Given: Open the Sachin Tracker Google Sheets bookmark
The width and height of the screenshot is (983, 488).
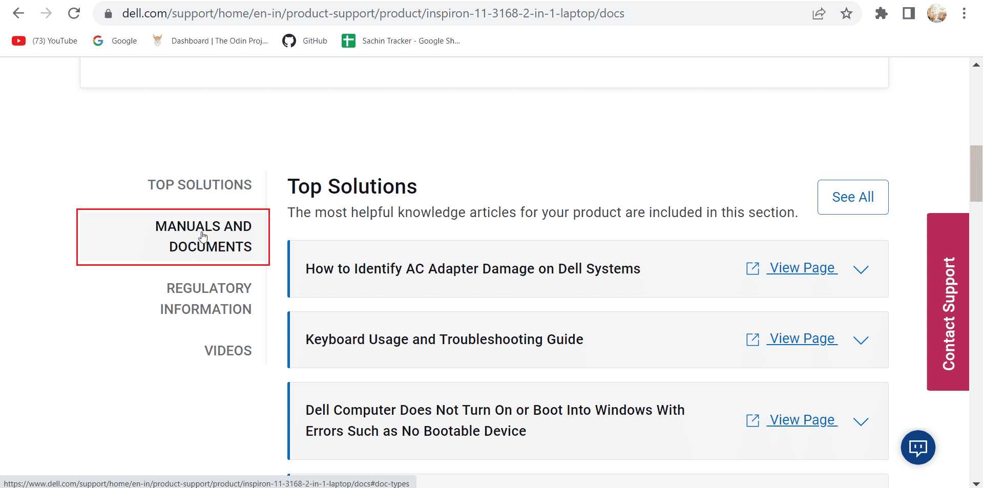Looking at the screenshot, I should tap(401, 41).
